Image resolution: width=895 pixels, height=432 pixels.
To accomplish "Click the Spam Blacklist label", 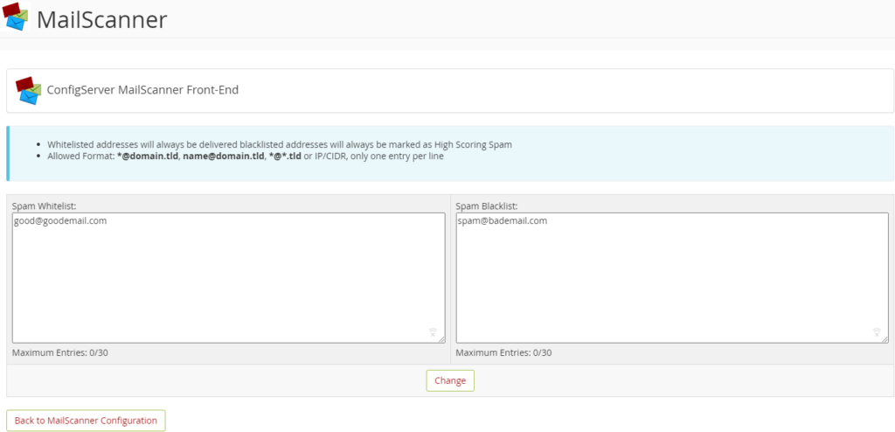I will [x=487, y=206].
